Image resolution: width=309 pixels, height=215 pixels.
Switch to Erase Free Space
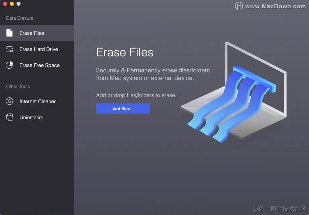(37, 65)
